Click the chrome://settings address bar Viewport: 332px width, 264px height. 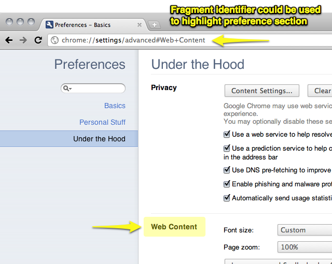(x=156, y=40)
